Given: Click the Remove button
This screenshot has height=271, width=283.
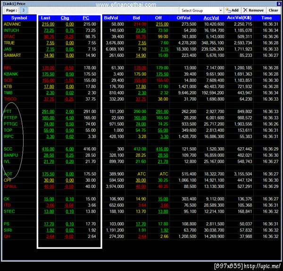Looking at the screenshot, I should coord(253,10).
